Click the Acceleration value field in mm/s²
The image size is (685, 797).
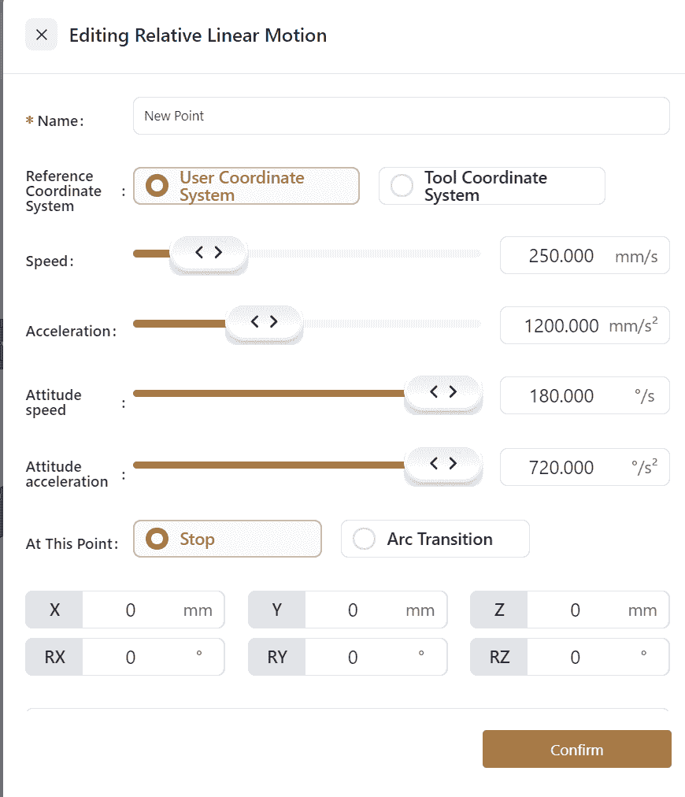click(x=561, y=325)
